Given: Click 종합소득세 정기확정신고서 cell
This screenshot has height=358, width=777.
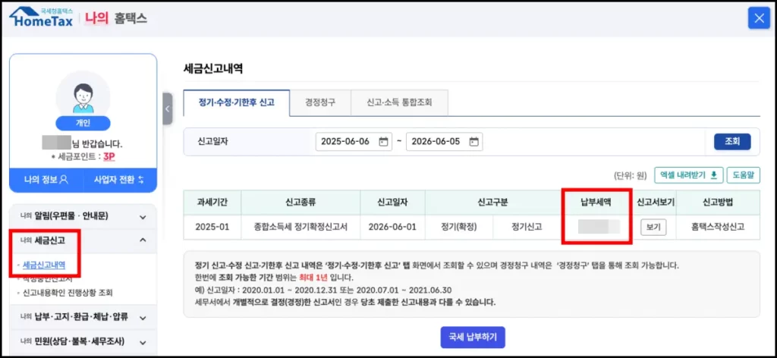Looking at the screenshot, I should pos(300,228).
